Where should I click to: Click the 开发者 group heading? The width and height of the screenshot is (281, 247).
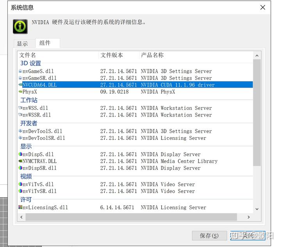click(x=28, y=123)
